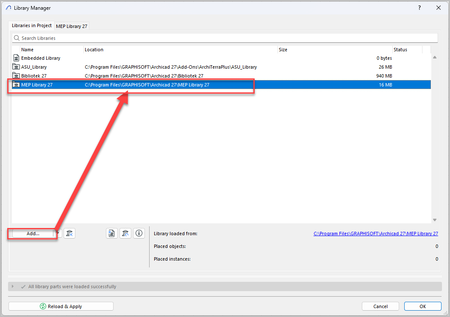The image size is (450, 317).
Task: Open library information with the info icon
Action: (139, 233)
